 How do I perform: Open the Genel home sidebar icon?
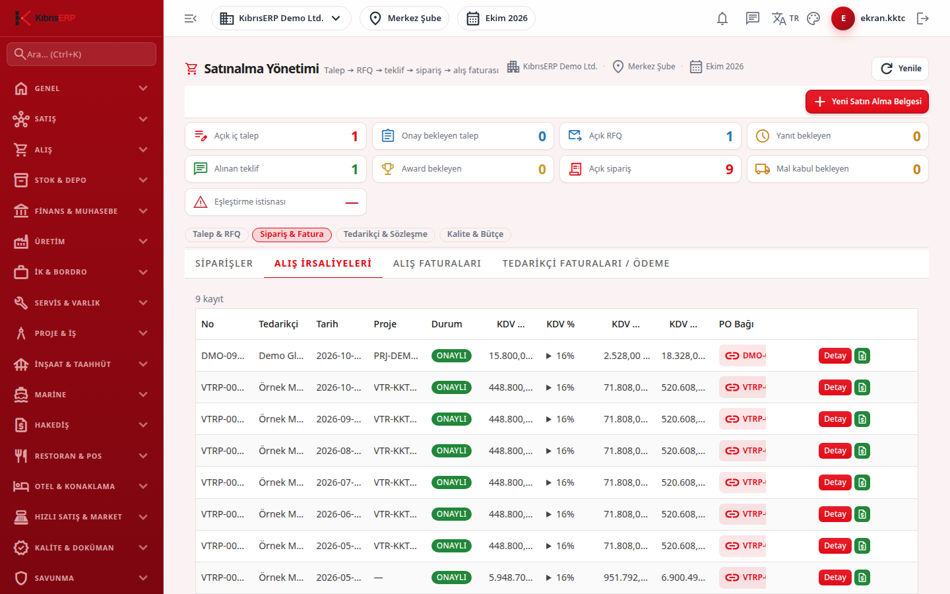[21, 88]
